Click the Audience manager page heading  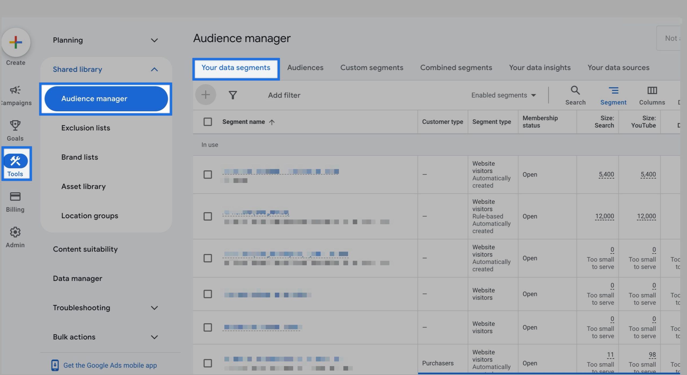242,38
